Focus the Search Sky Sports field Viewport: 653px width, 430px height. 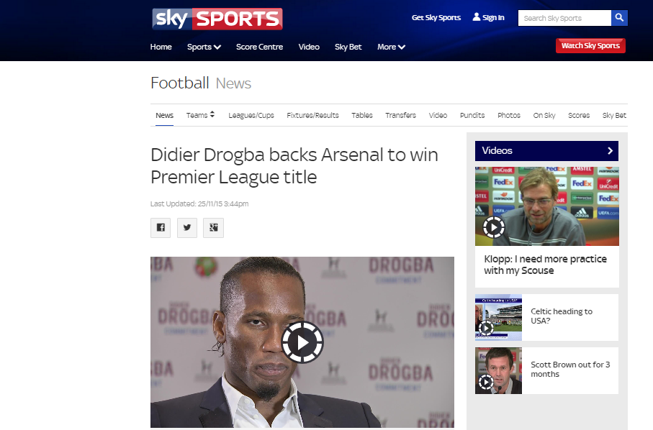tap(564, 18)
